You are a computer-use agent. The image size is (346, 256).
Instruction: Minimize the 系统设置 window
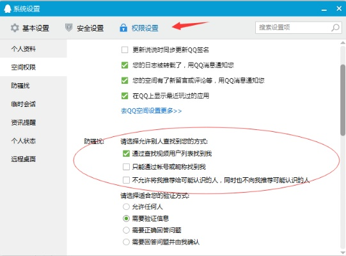[x=324, y=10]
